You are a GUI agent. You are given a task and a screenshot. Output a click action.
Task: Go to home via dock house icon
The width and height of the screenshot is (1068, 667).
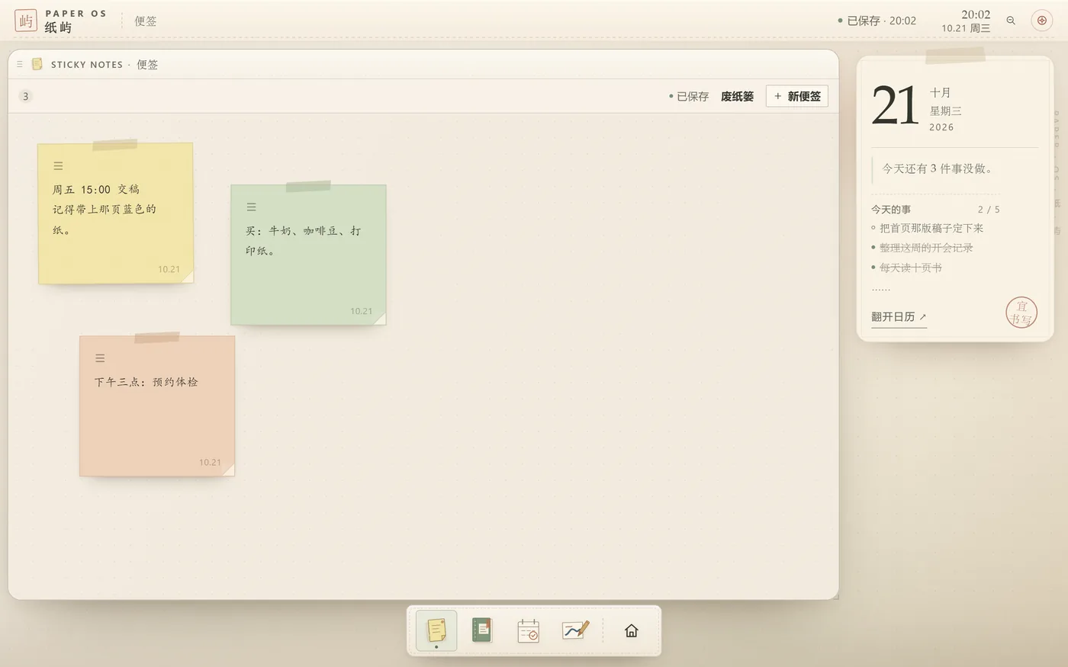pyautogui.click(x=631, y=630)
